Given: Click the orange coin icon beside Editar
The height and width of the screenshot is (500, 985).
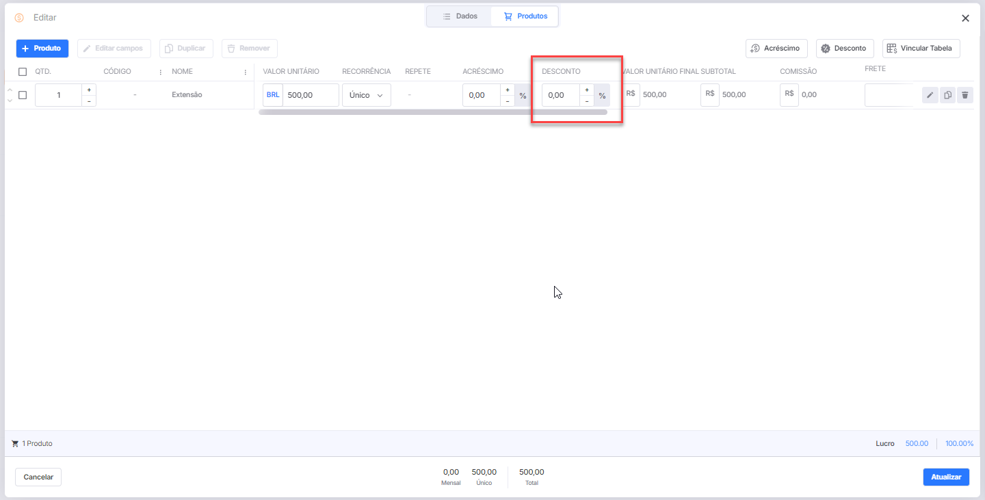Looking at the screenshot, I should point(19,18).
